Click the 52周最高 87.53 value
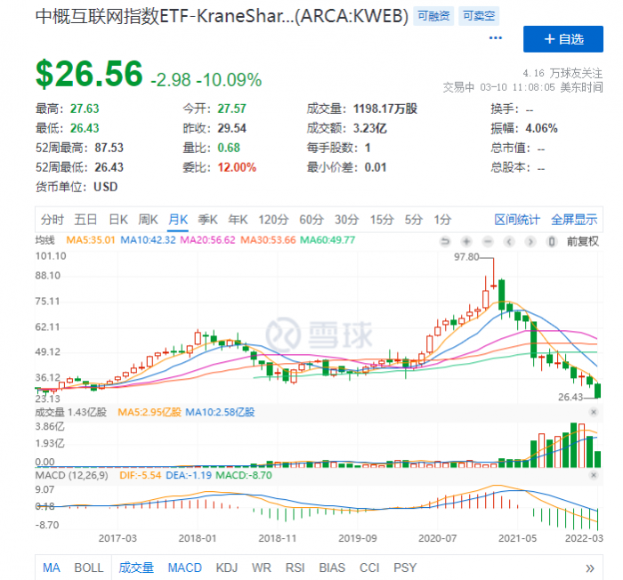 [x=109, y=148]
